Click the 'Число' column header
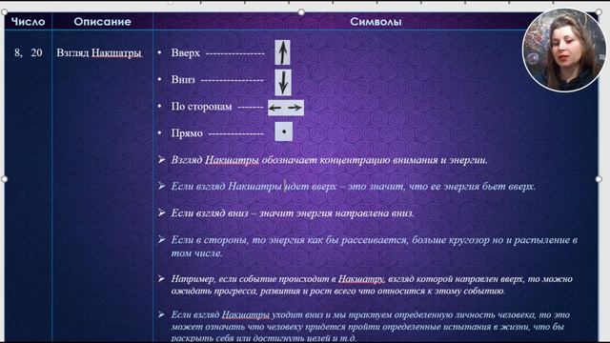 (x=28, y=21)
